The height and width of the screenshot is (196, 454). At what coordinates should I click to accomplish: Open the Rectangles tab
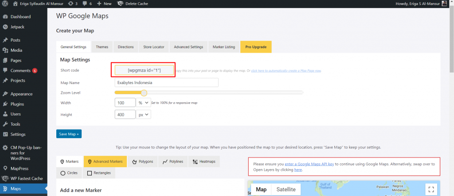pyautogui.click(x=99, y=173)
